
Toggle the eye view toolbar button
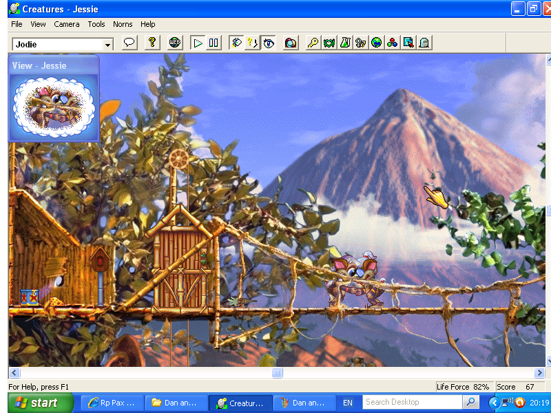tap(268, 43)
